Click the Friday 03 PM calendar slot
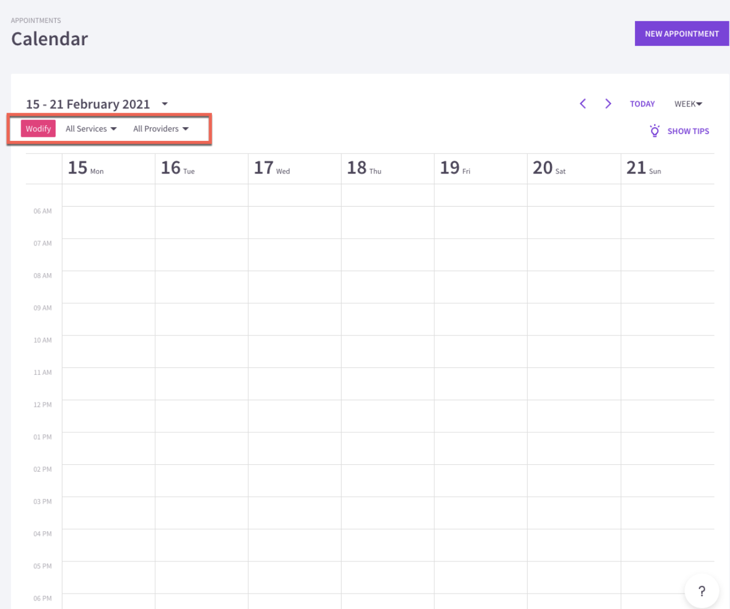The width and height of the screenshot is (730, 609). [x=481, y=513]
